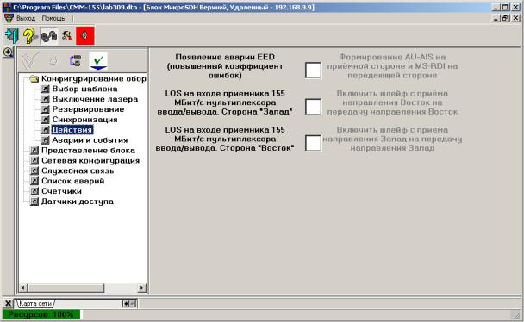Open the Выход menu
This screenshot has height=322, width=524.
coord(26,18)
